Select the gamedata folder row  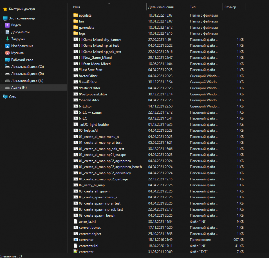(87, 28)
